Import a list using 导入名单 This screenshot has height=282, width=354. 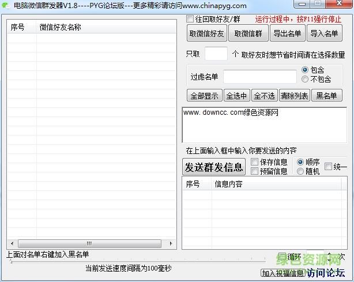point(324,33)
